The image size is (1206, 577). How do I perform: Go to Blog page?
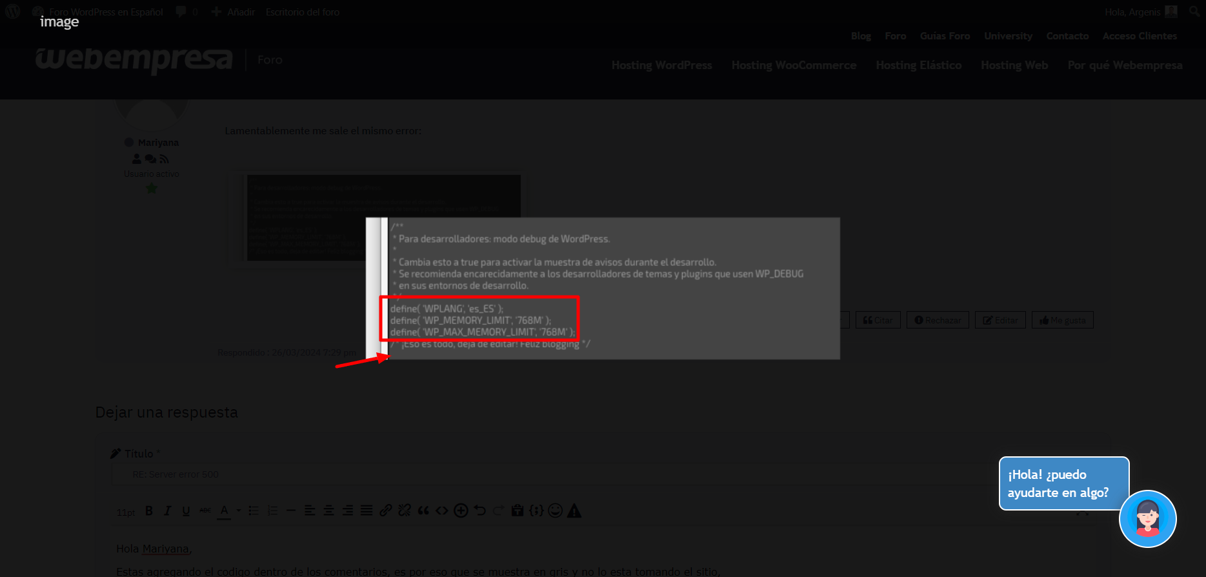(x=861, y=36)
